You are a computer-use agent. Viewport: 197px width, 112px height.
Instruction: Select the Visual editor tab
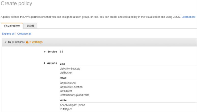point(12,26)
